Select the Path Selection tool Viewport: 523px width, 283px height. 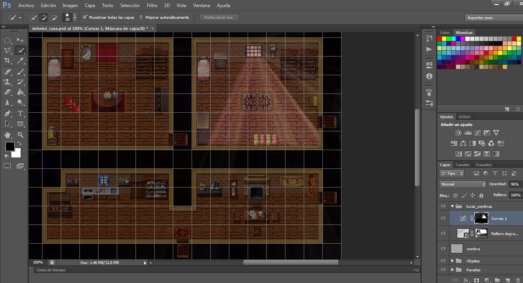pyautogui.click(x=7, y=124)
